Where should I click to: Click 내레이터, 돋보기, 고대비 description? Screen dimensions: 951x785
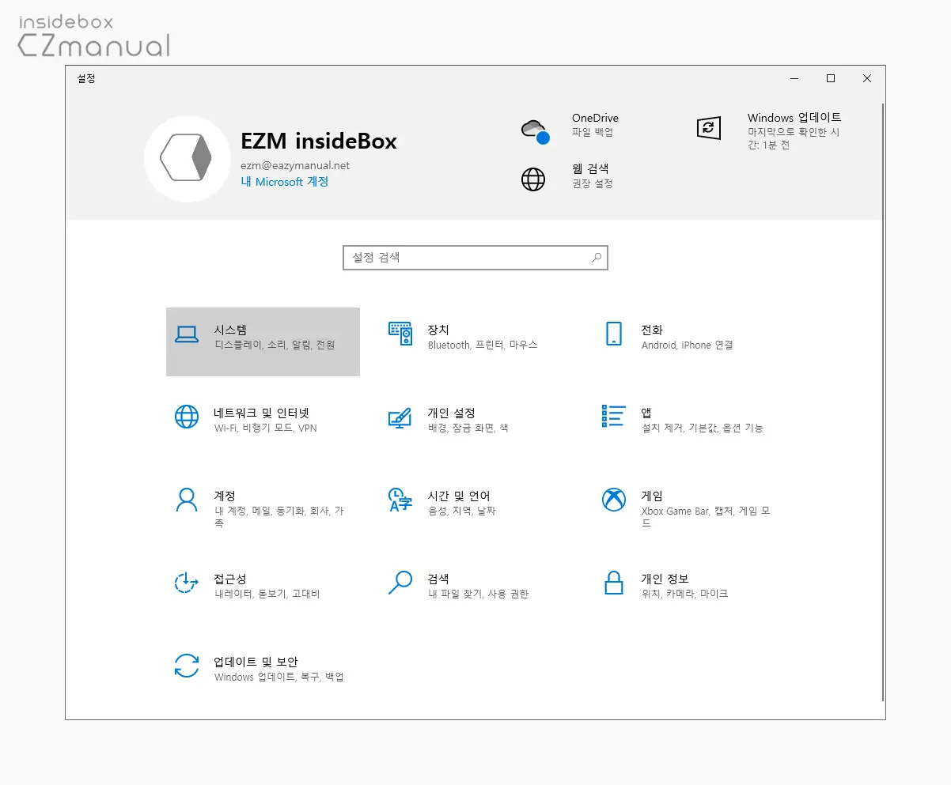[x=267, y=594]
